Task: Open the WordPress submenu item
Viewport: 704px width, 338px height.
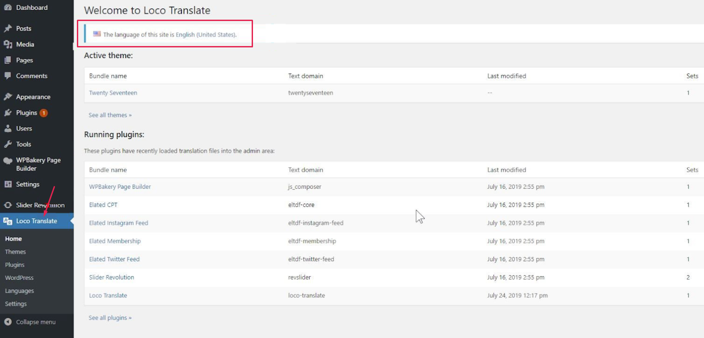Action: [19, 278]
